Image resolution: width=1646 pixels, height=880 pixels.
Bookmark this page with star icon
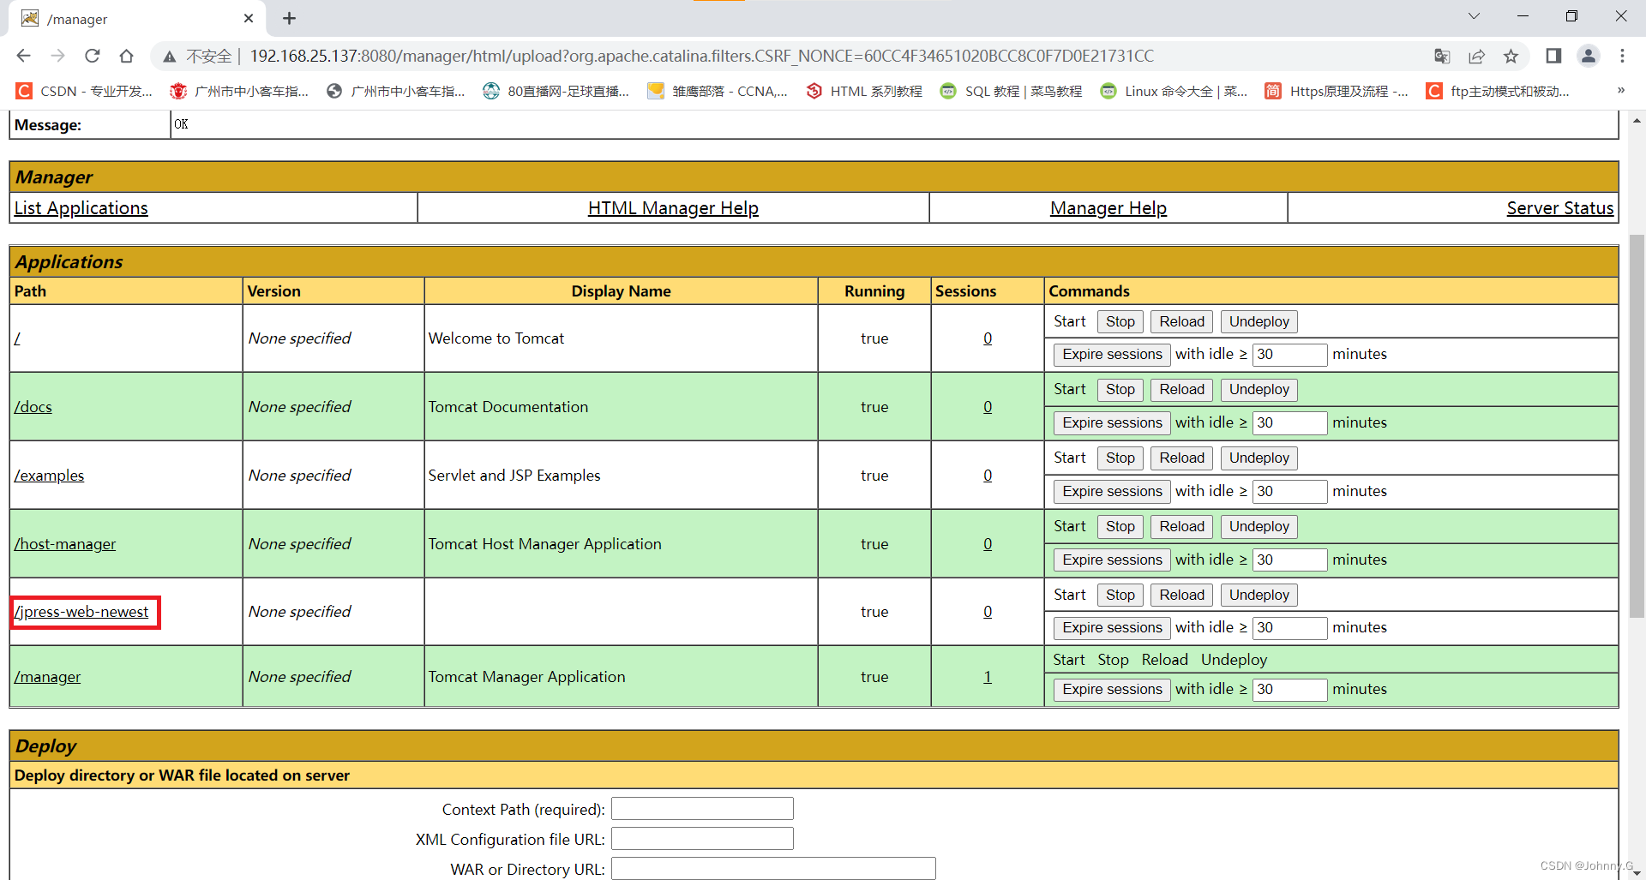1511,56
